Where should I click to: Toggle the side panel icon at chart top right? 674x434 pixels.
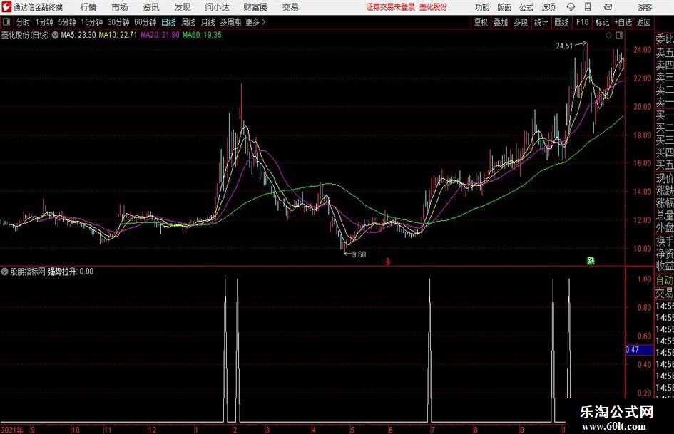pyautogui.click(x=619, y=36)
